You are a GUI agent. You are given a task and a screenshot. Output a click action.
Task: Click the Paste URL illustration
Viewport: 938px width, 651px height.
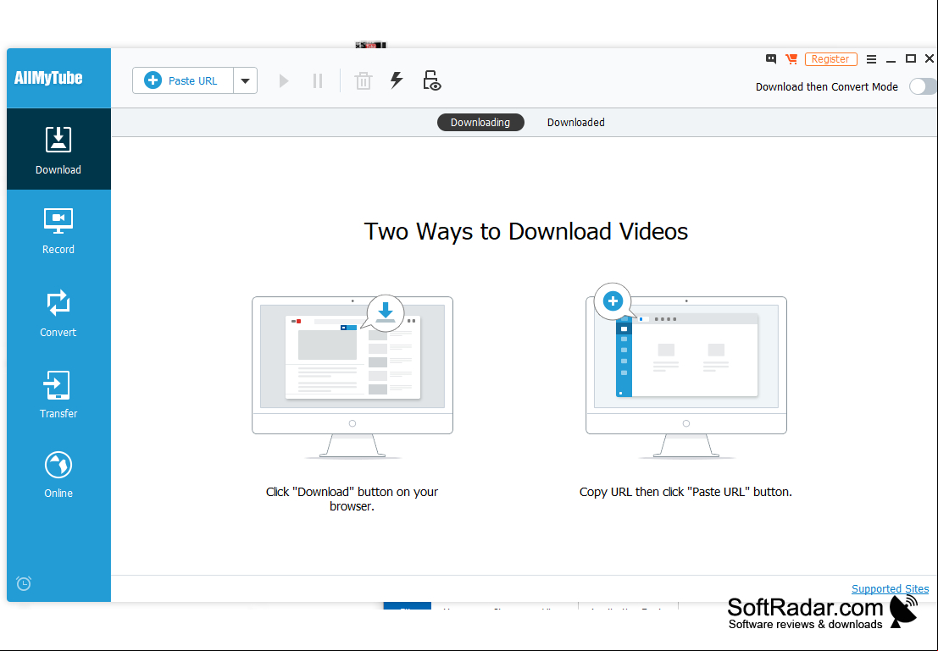[x=686, y=371]
